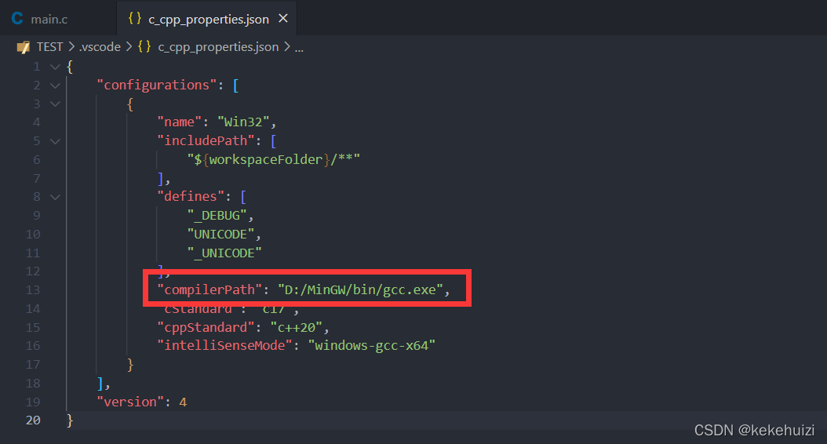Viewport: 827px width, 444px height.
Task: Click the C file icon on main.c tab
Action: tap(17, 19)
